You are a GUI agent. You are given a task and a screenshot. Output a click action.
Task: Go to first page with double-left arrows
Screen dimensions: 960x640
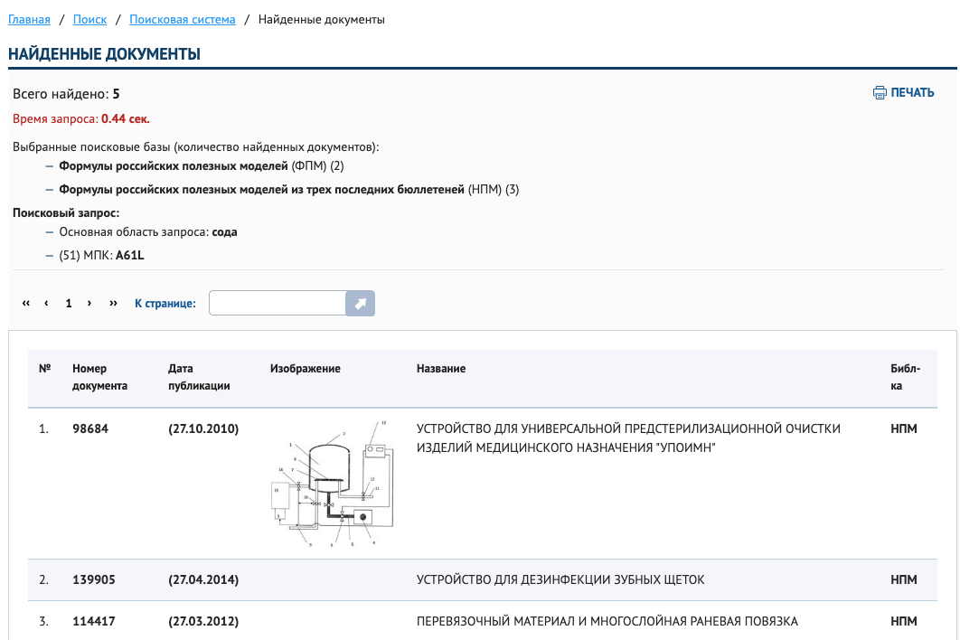click(26, 304)
